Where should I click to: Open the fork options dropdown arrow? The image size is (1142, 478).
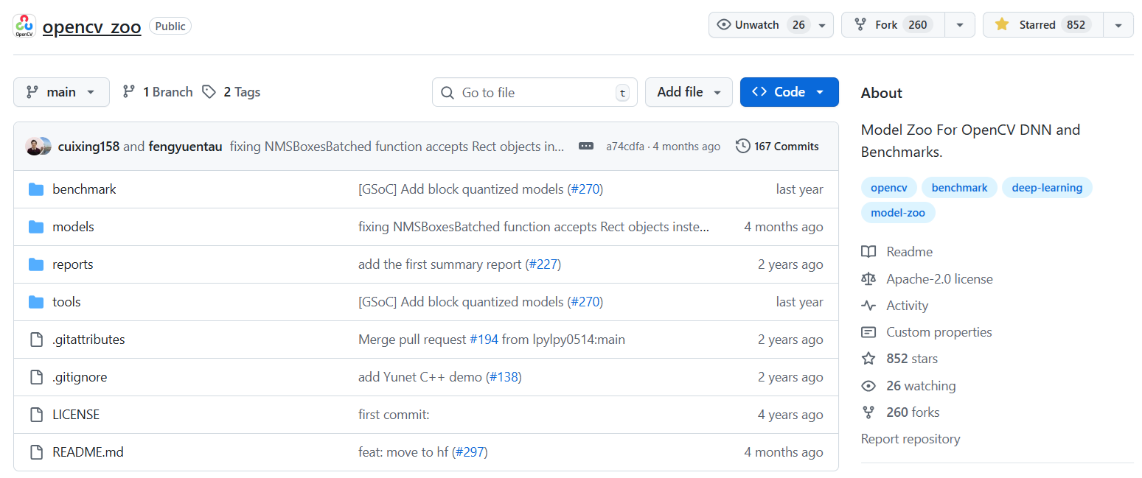959,25
